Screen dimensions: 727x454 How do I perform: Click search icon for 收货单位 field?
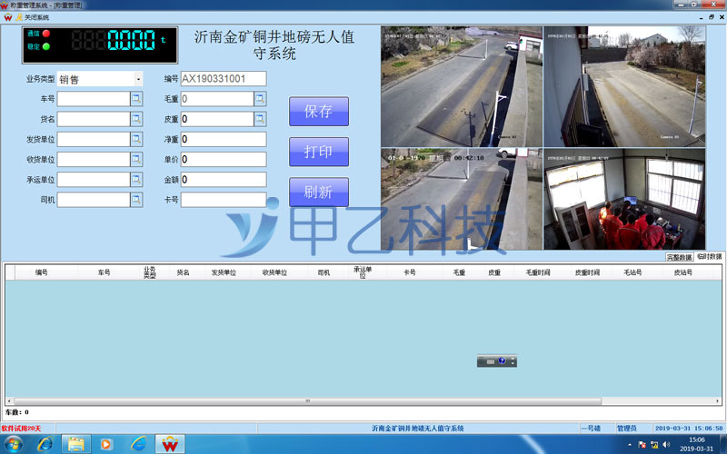(136, 159)
